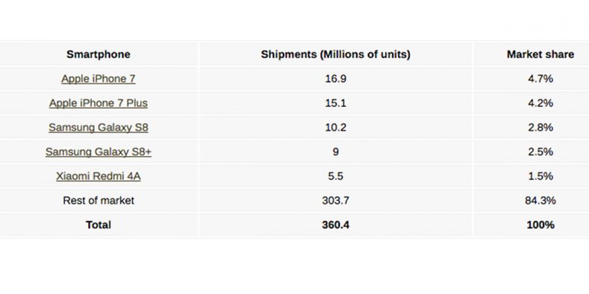
Task: Open the Apple iPhone 7 link
Action: [98, 78]
